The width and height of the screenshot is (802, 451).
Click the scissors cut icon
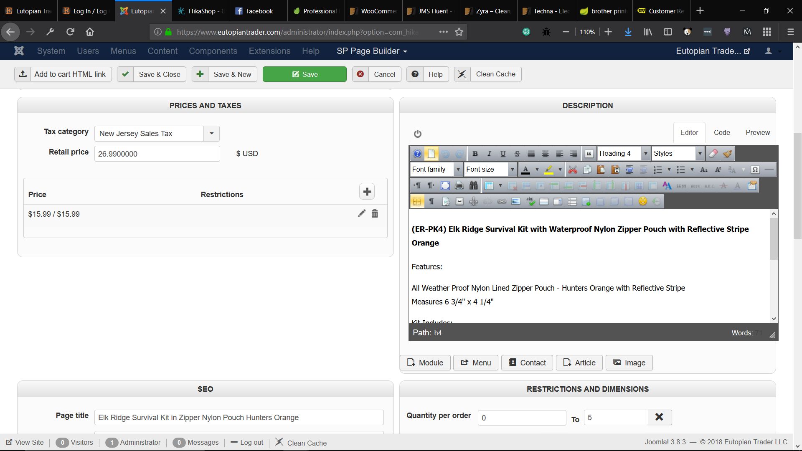click(x=573, y=170)
